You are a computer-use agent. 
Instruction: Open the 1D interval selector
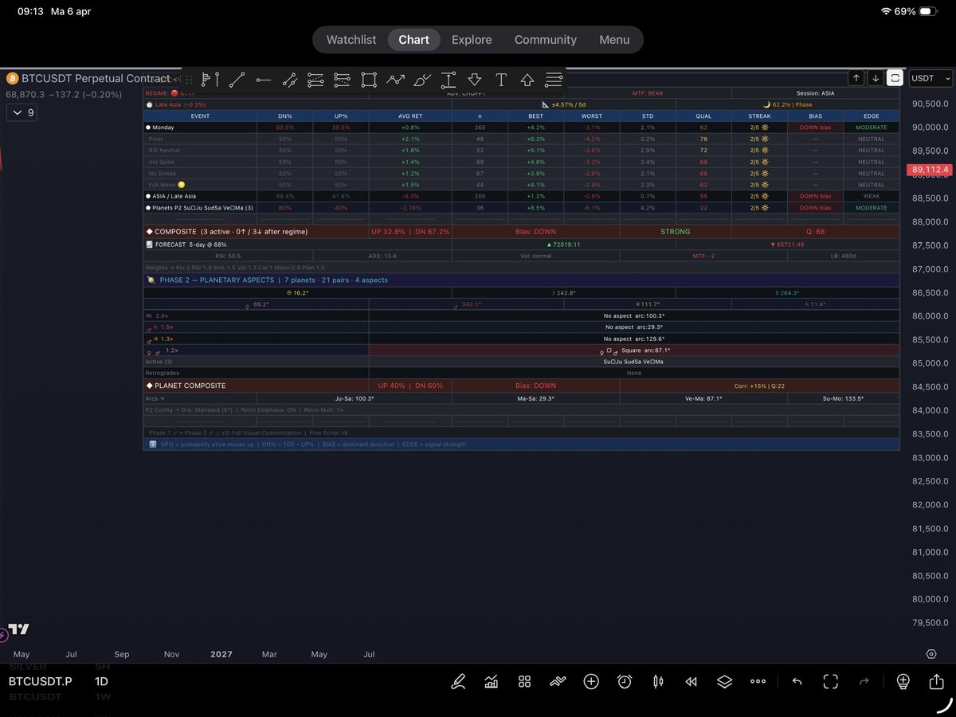(x=102, y=682)
